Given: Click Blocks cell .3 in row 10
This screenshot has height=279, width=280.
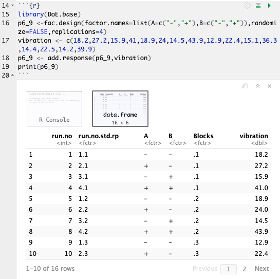Looking at the screenshot, I should coord(196,254).
